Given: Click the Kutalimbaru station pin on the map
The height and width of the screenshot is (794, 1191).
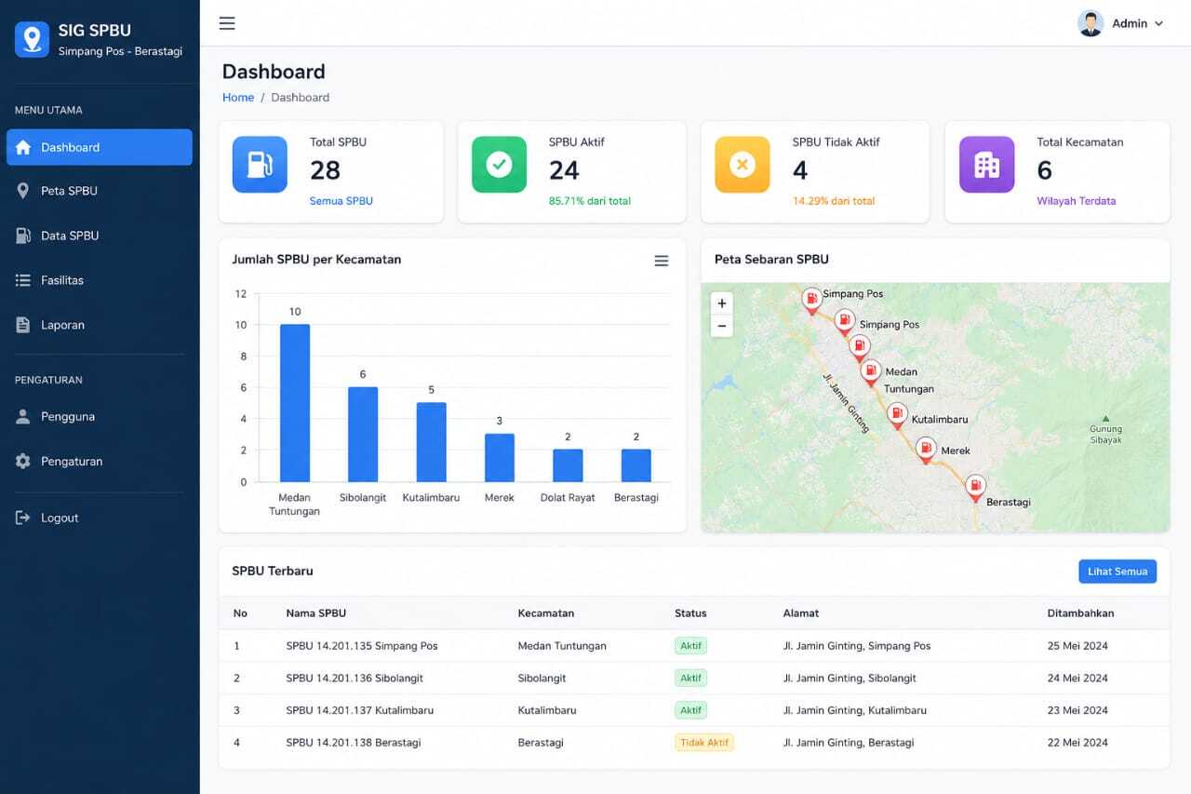Looking at the screenshot, I should (x=897, y=415).
